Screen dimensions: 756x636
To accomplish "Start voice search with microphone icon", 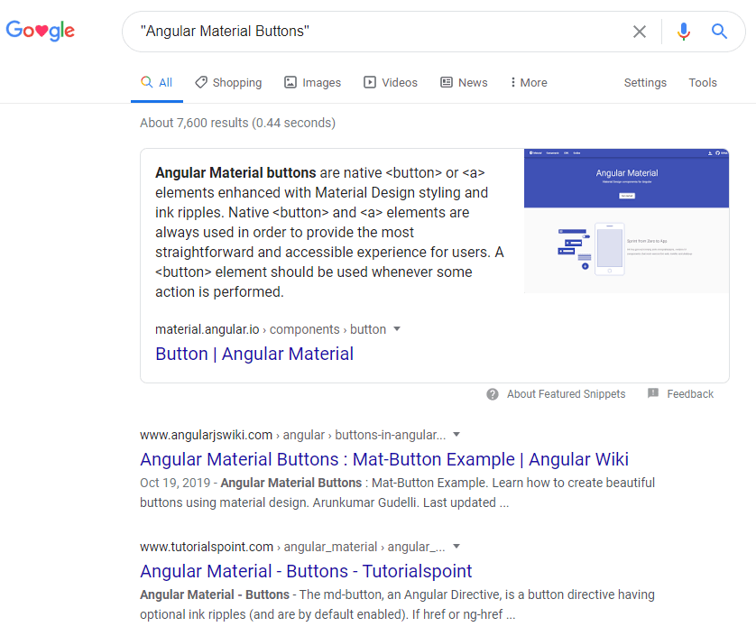I will pyautogui.click(x=683, y=32).
